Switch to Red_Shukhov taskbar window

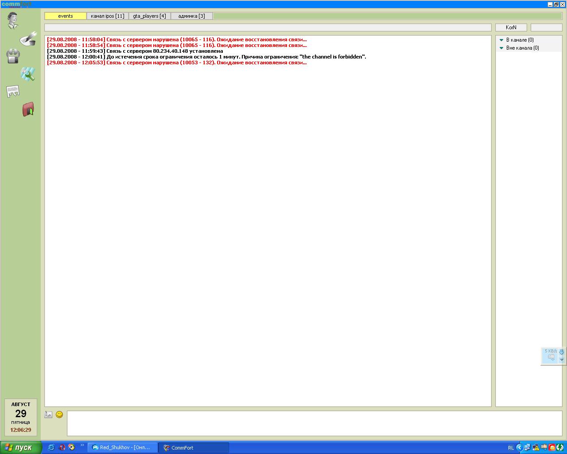(x=123, y=447)
